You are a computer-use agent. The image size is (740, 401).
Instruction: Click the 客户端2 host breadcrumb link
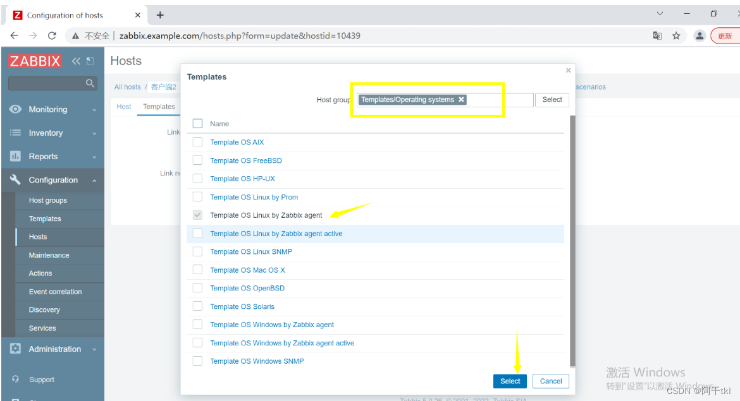[x=163, y=87]
